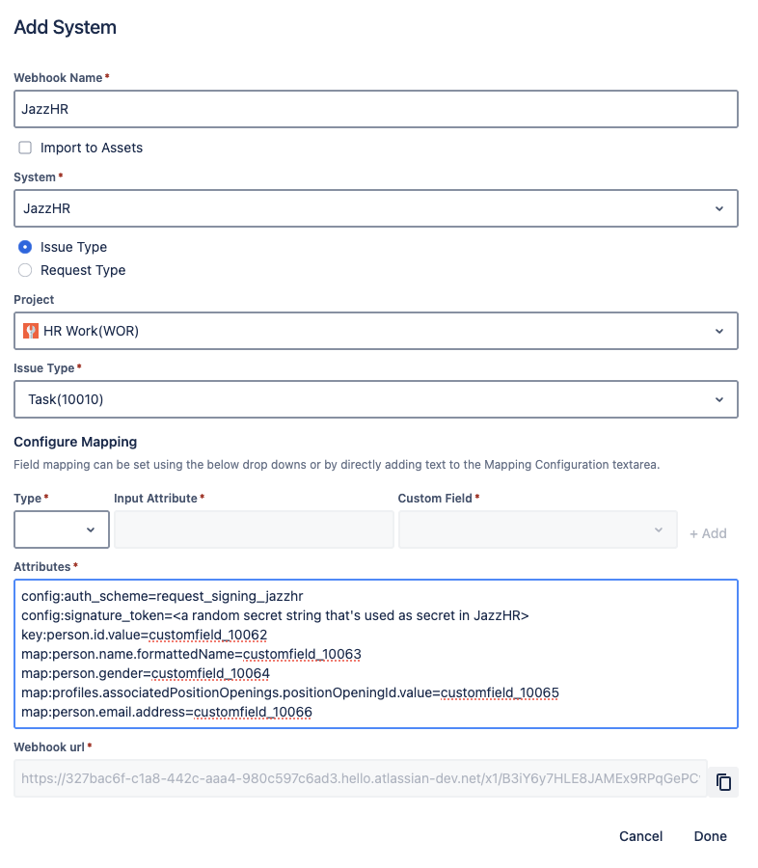
Task: Click the Done button
Action: point(710,836)
